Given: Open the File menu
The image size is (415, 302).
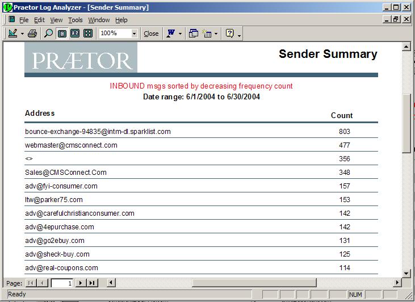Looking at the screenshot, I should 24,20.
